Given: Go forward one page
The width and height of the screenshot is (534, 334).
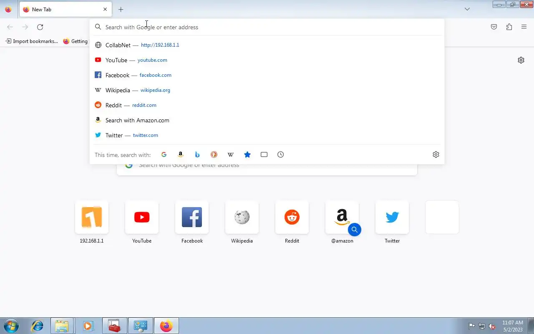Looking at the screenshot, I should coord(25,27).
